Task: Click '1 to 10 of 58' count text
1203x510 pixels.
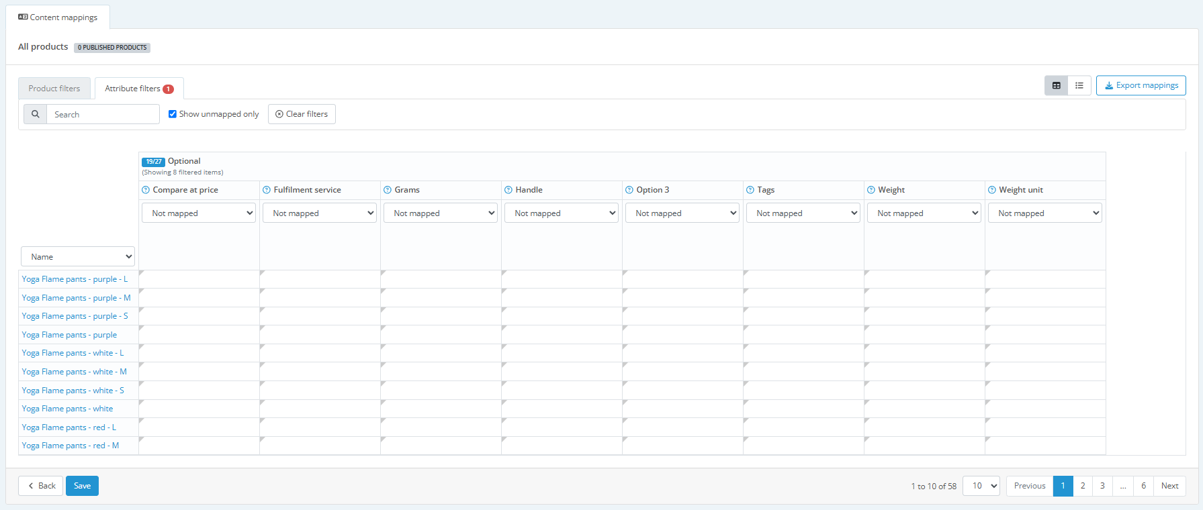Action: pyautogui.click(x=934, y=487)
